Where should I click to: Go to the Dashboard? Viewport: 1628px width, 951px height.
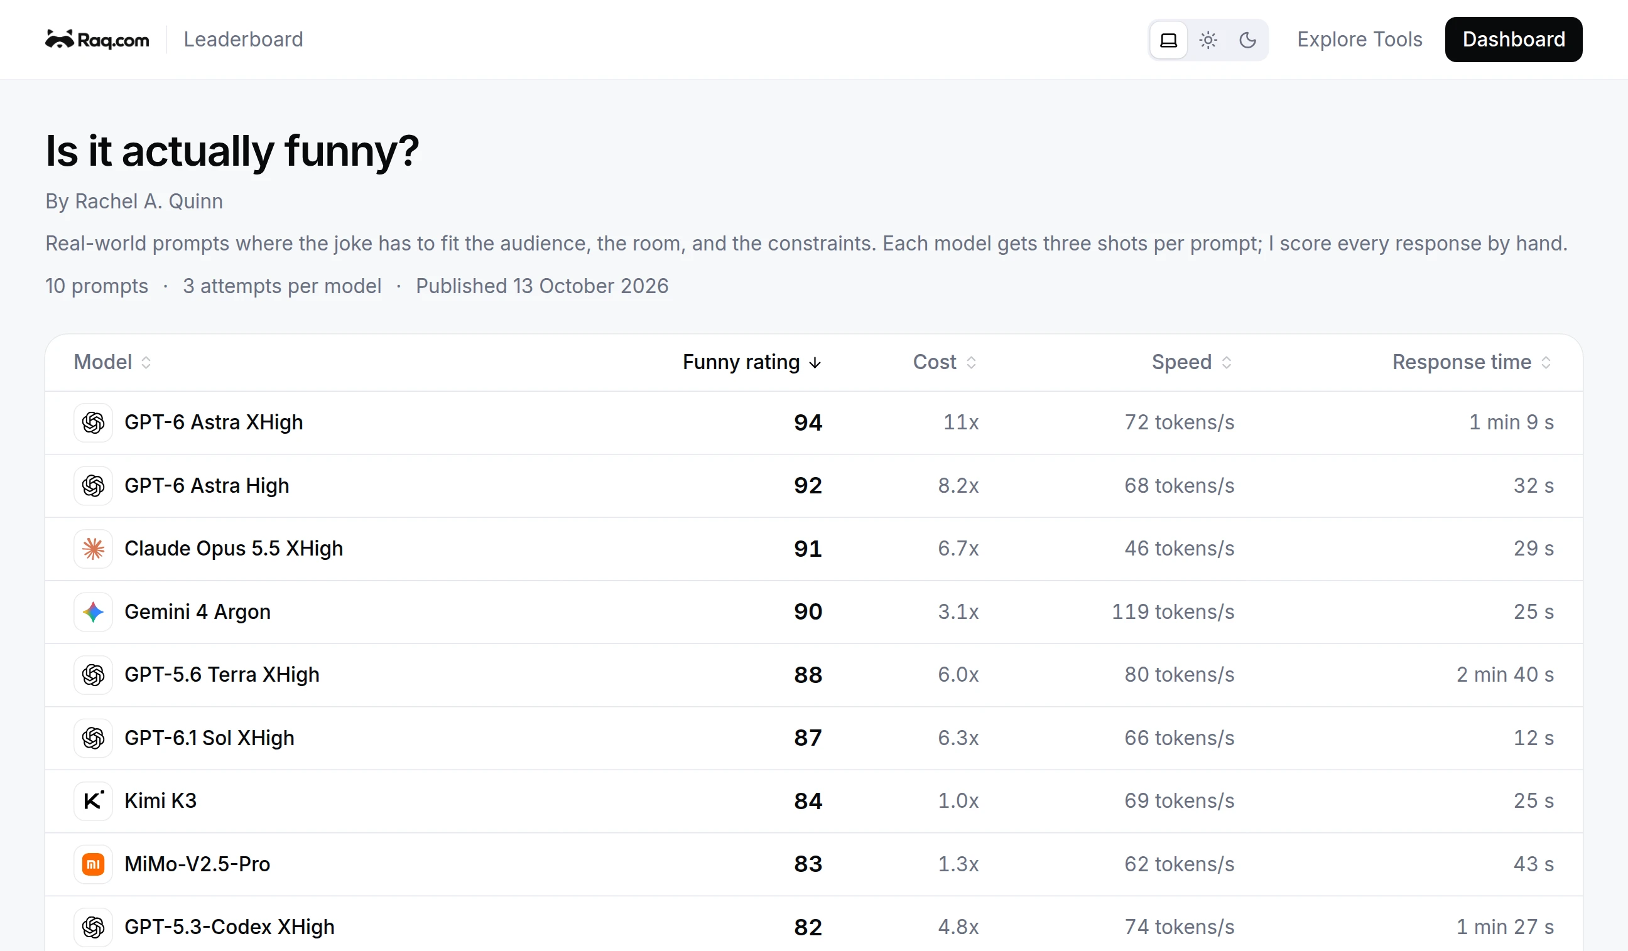(1513, 40)
